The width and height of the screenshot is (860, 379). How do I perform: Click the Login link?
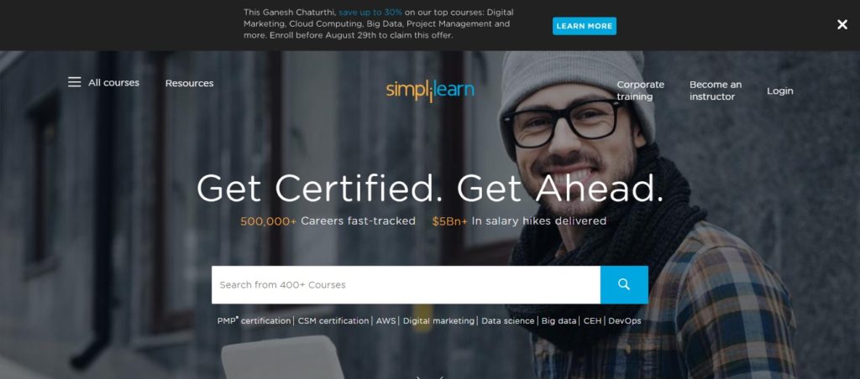coord(780,91)
